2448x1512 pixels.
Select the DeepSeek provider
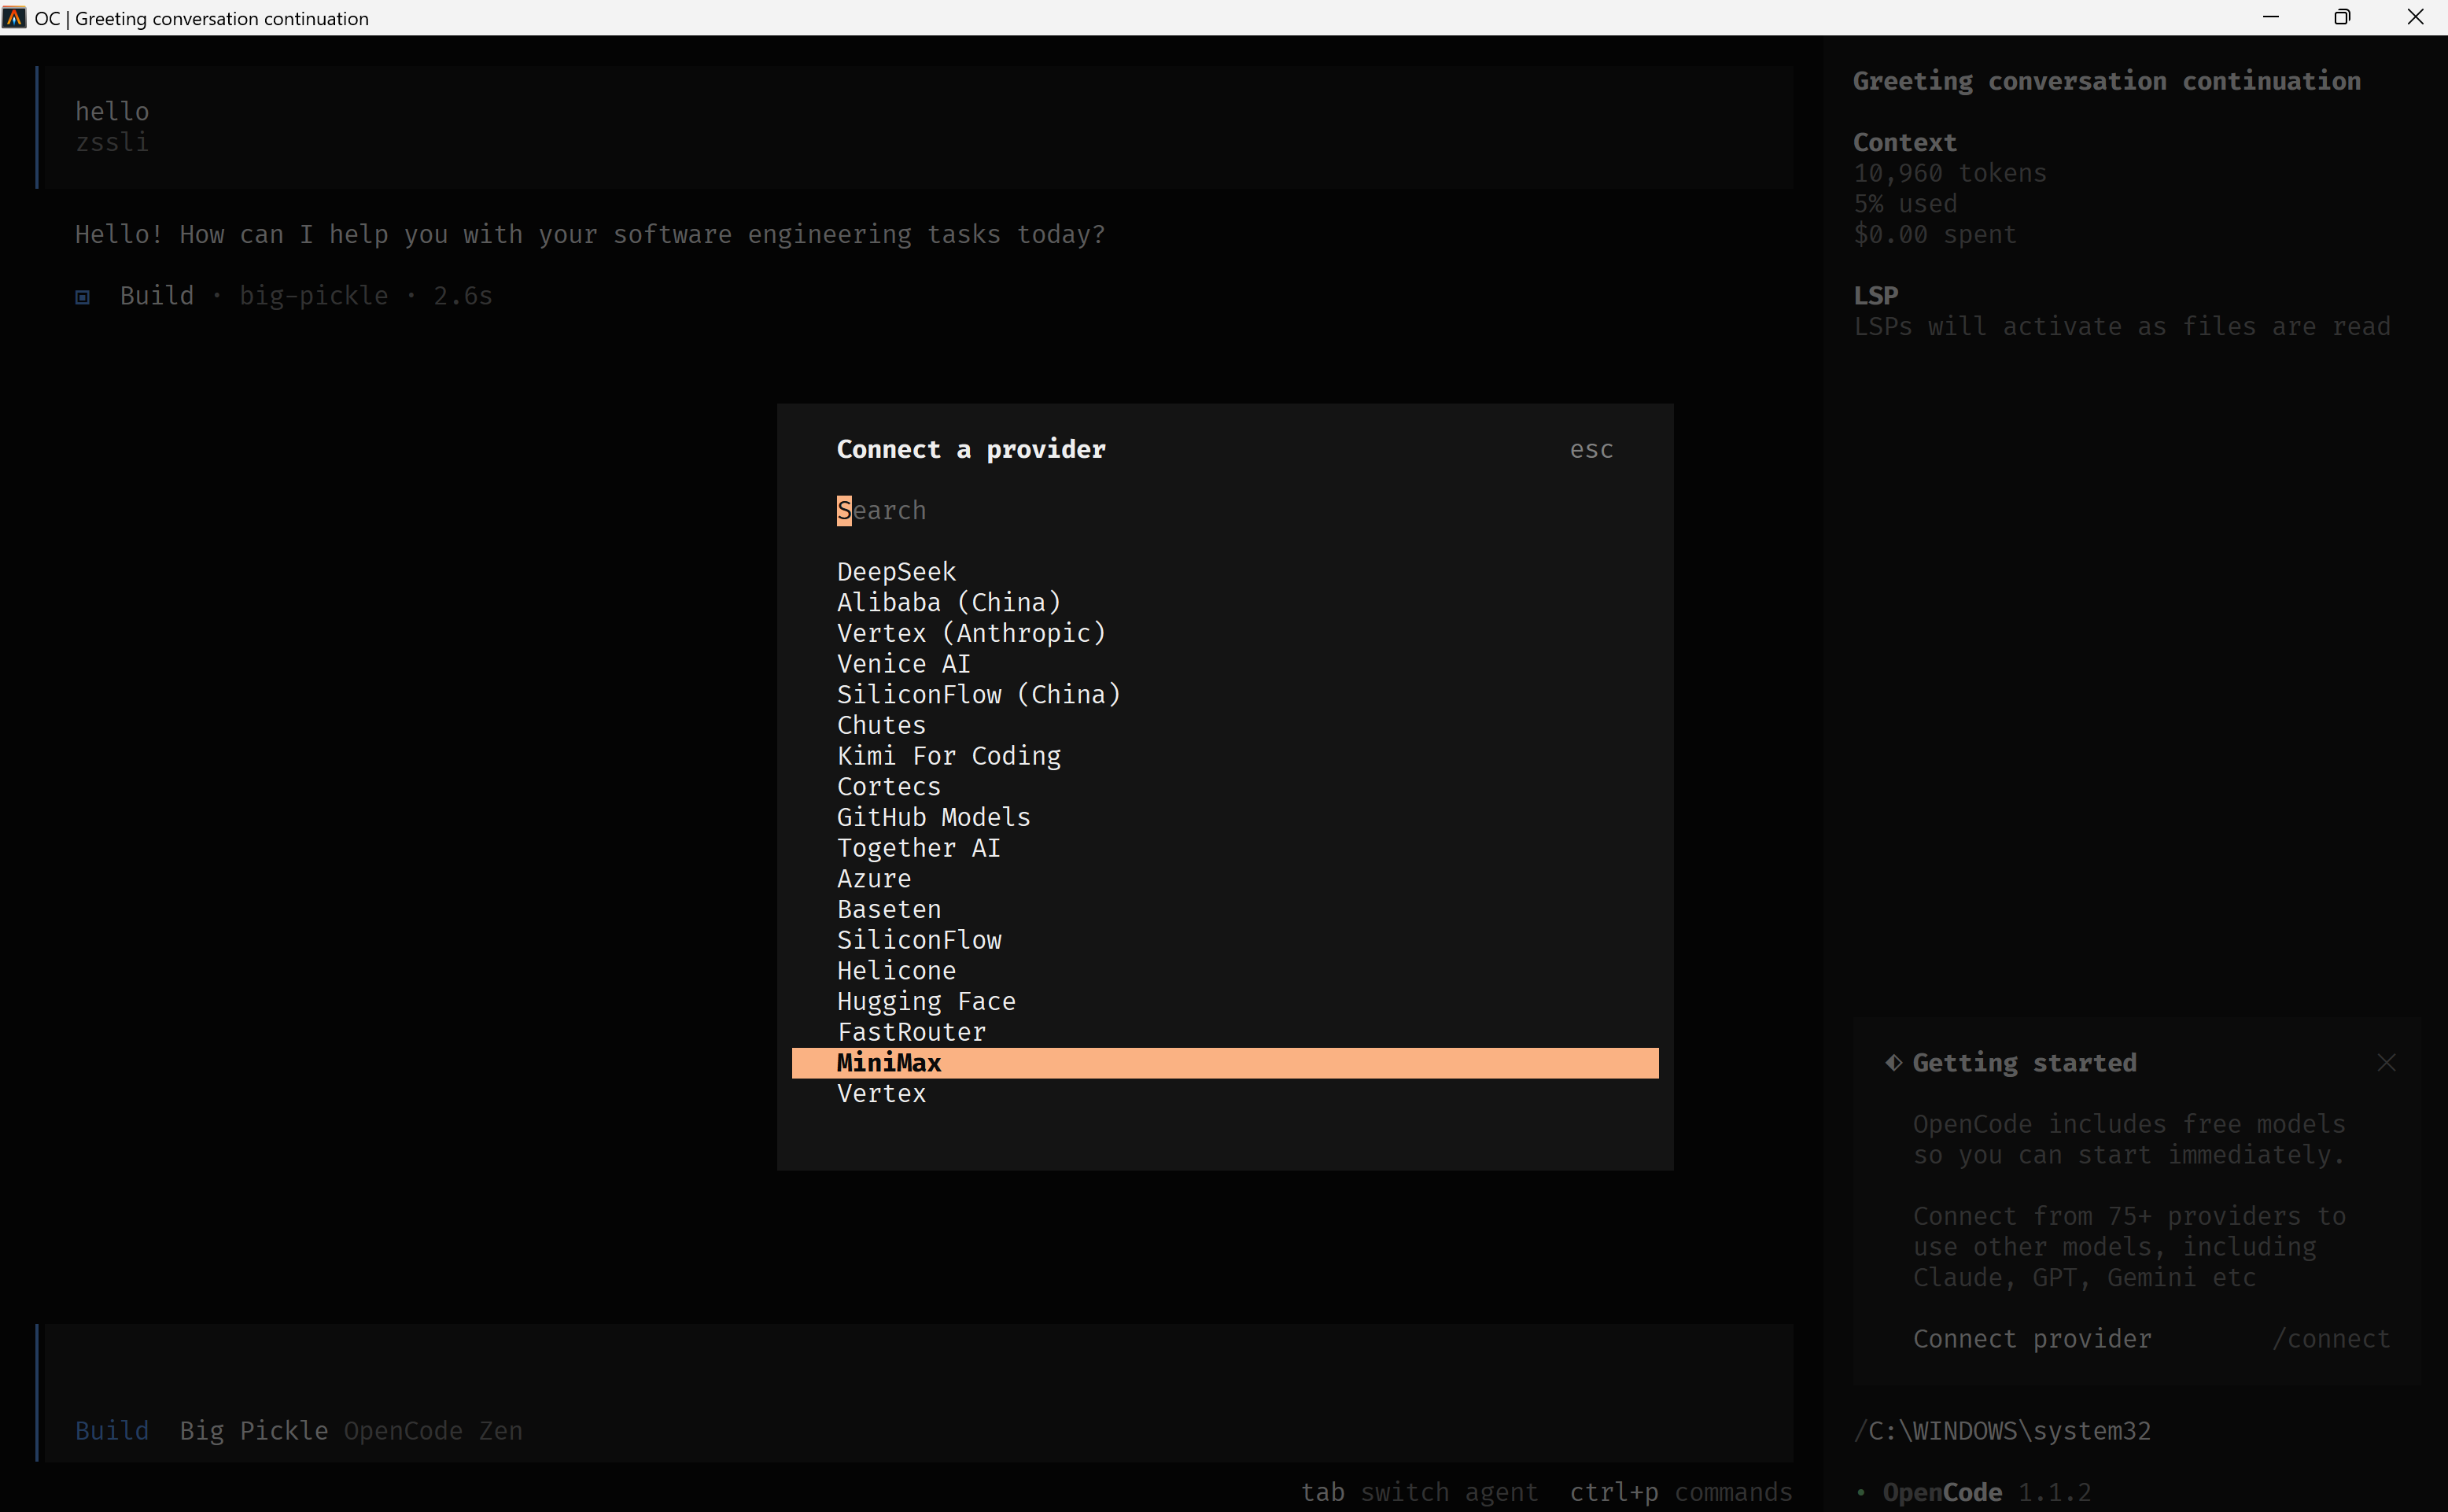(895, 570)
